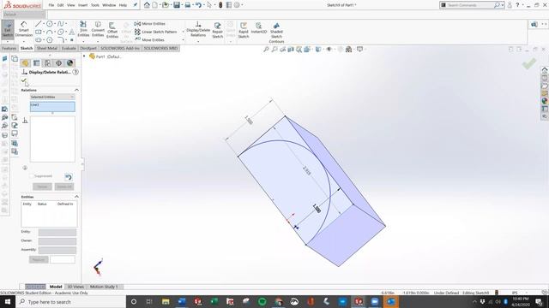The width and height of the screenshot is (549, 308).
Task: Click the Search Commands field
Action: point(469,5)
